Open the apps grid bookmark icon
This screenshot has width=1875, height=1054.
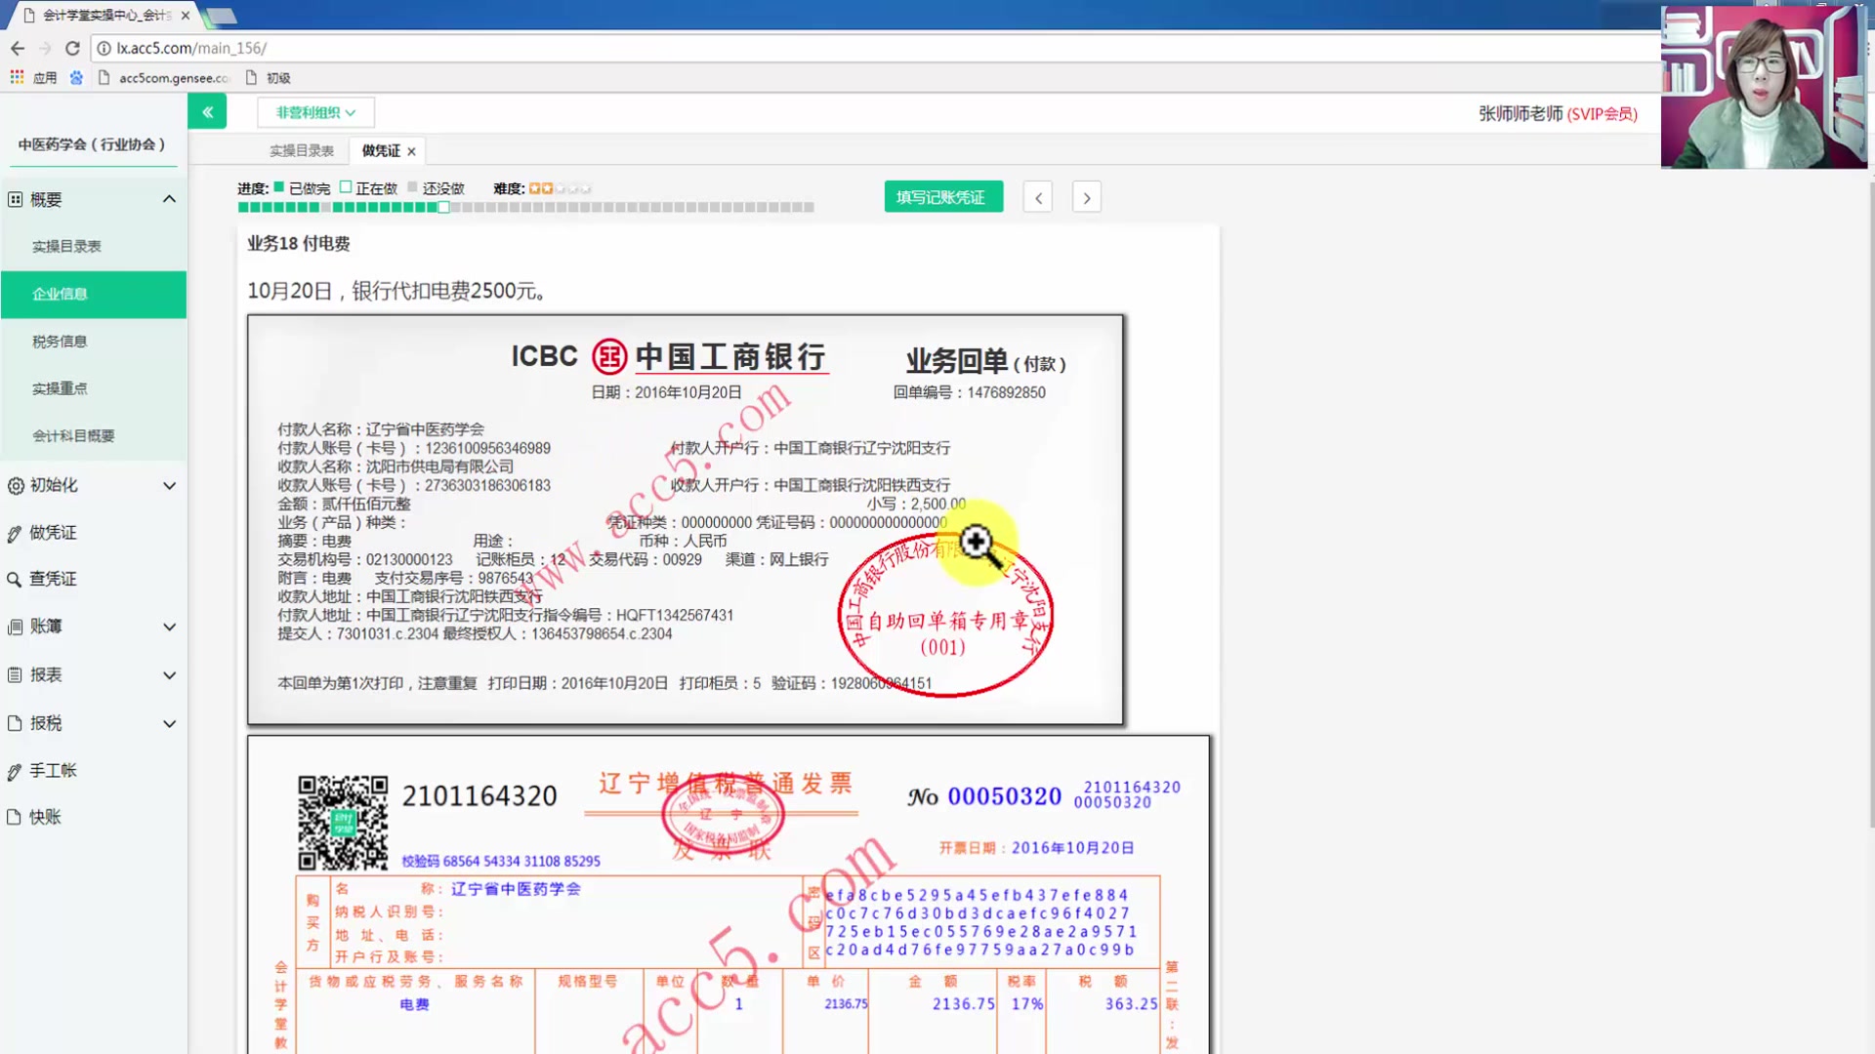point(17,77)
